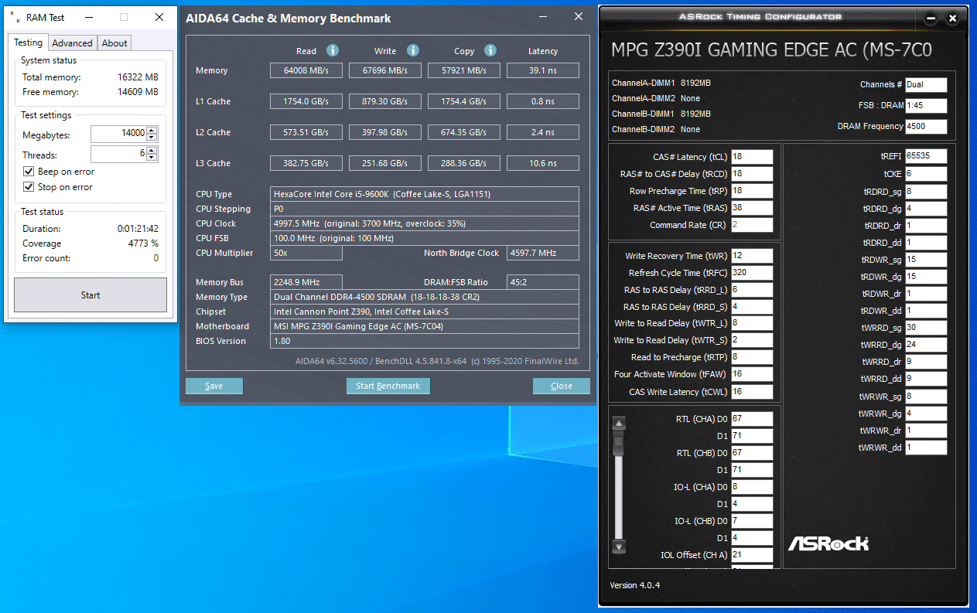The height and width of the screenshot is (613, 977).
Task: Toggle Stop on error checkbox
Action: click(x=29, y=187)
